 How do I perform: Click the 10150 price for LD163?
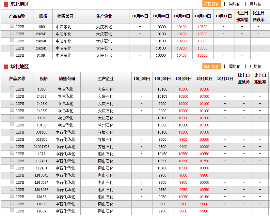(204, 197)
